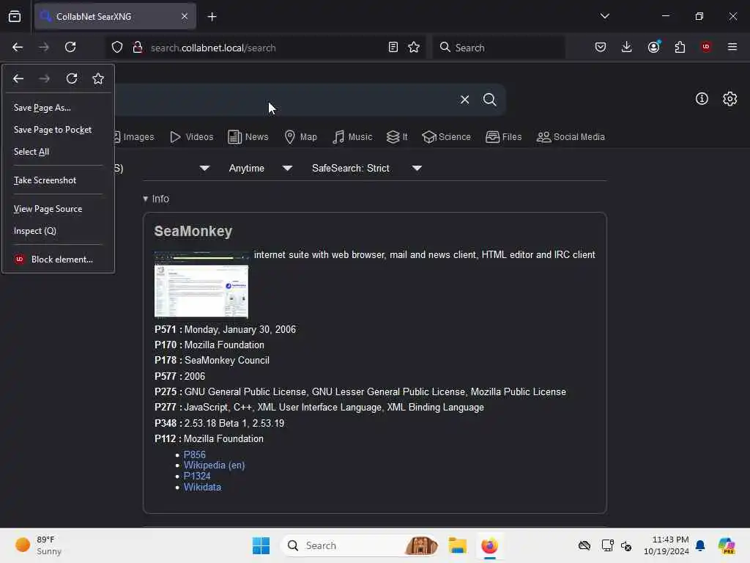The width and height of the screenshot is (750, 563).
Task: Click the Firefox Search box
Action: click(x=498, y=48)
